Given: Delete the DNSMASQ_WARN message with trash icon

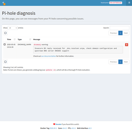Looking at the screenshot, I should pyautogui.click(x=127, y=45).
